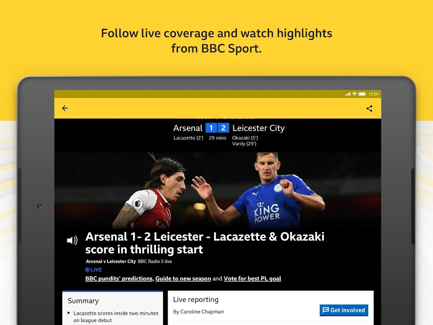Tap the 12:00 clock in status bar
Screen dimensions: 433x325
pos(373,94)
